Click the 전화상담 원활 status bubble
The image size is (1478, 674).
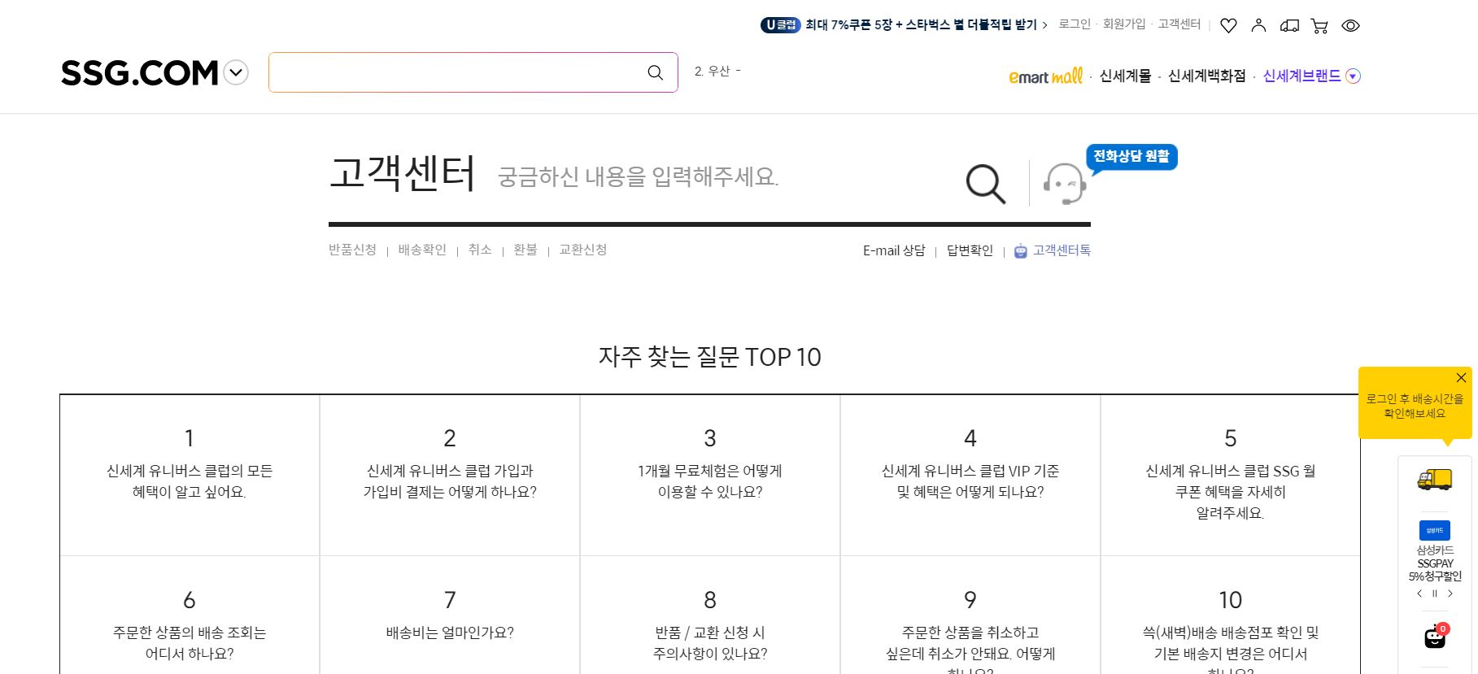(x=1131, y=156)
